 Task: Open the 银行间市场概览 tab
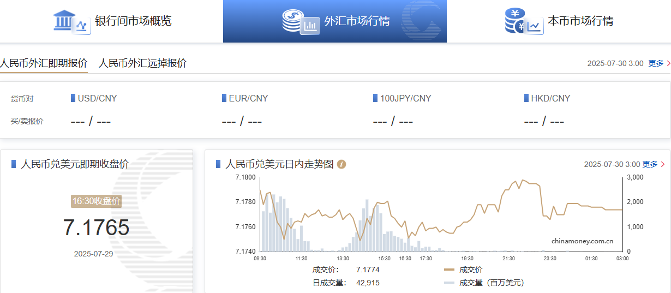pyautogui.click(x=133, y=21)
